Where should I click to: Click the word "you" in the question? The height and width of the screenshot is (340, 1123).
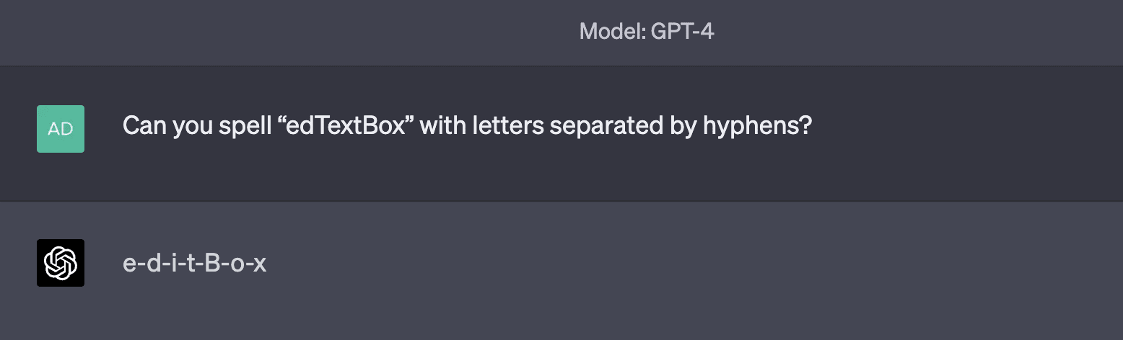[190, 127]
